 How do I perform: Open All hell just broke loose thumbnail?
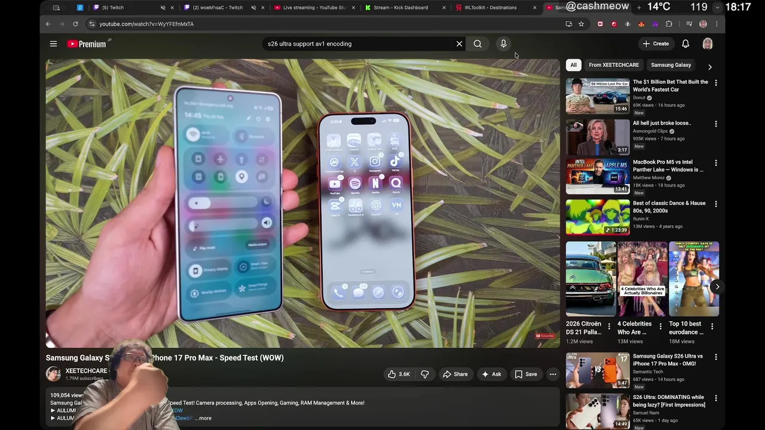click(x=598, y=137)
